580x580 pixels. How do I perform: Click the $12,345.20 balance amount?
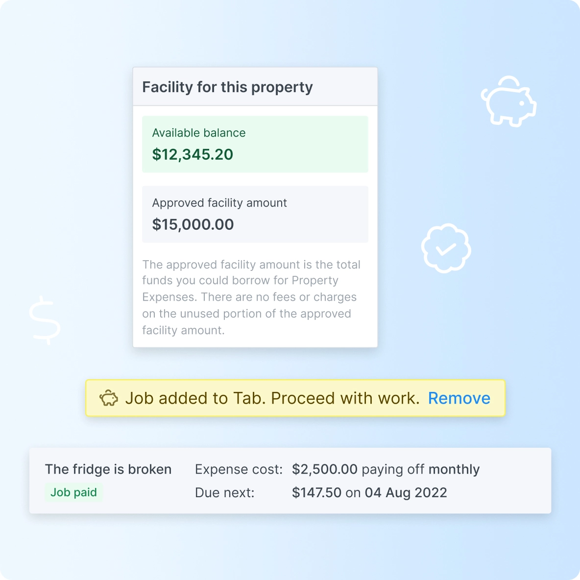coord(193,155)
